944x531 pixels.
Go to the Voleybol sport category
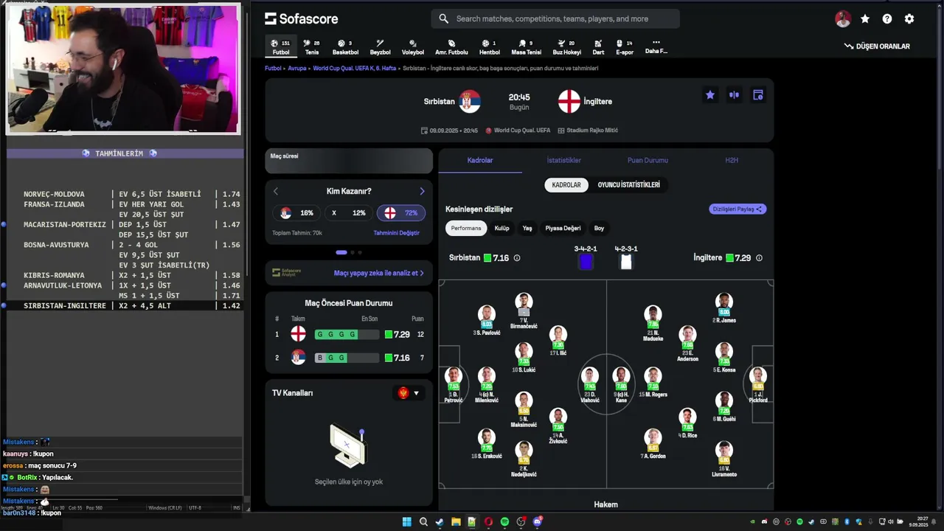413,47
